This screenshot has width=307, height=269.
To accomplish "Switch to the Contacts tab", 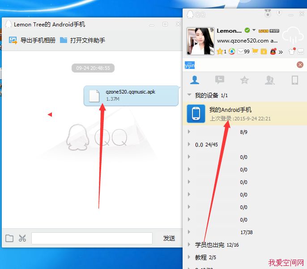I will pos(195,80).
